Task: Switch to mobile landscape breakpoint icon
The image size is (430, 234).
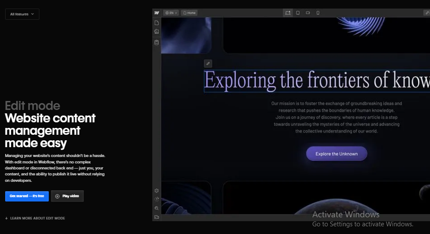Action: coord(308,13)
